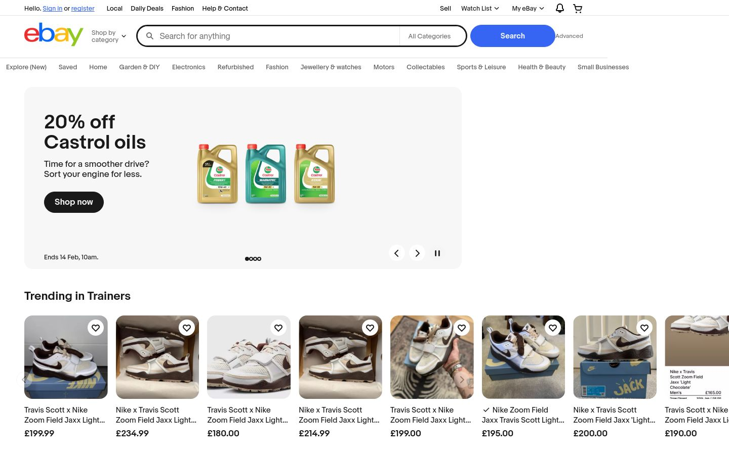Open Fashion link in top bar
The width and height of the screenshot is (729, 455).
183,9
